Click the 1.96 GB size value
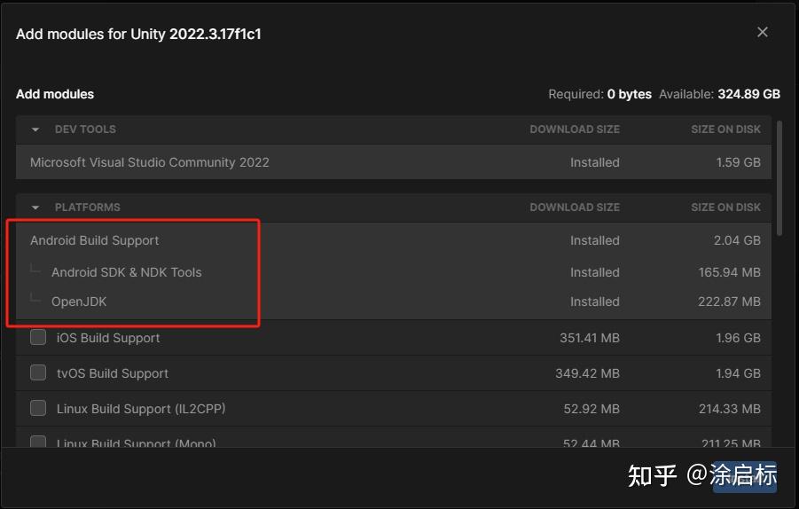 pos(739,338)
